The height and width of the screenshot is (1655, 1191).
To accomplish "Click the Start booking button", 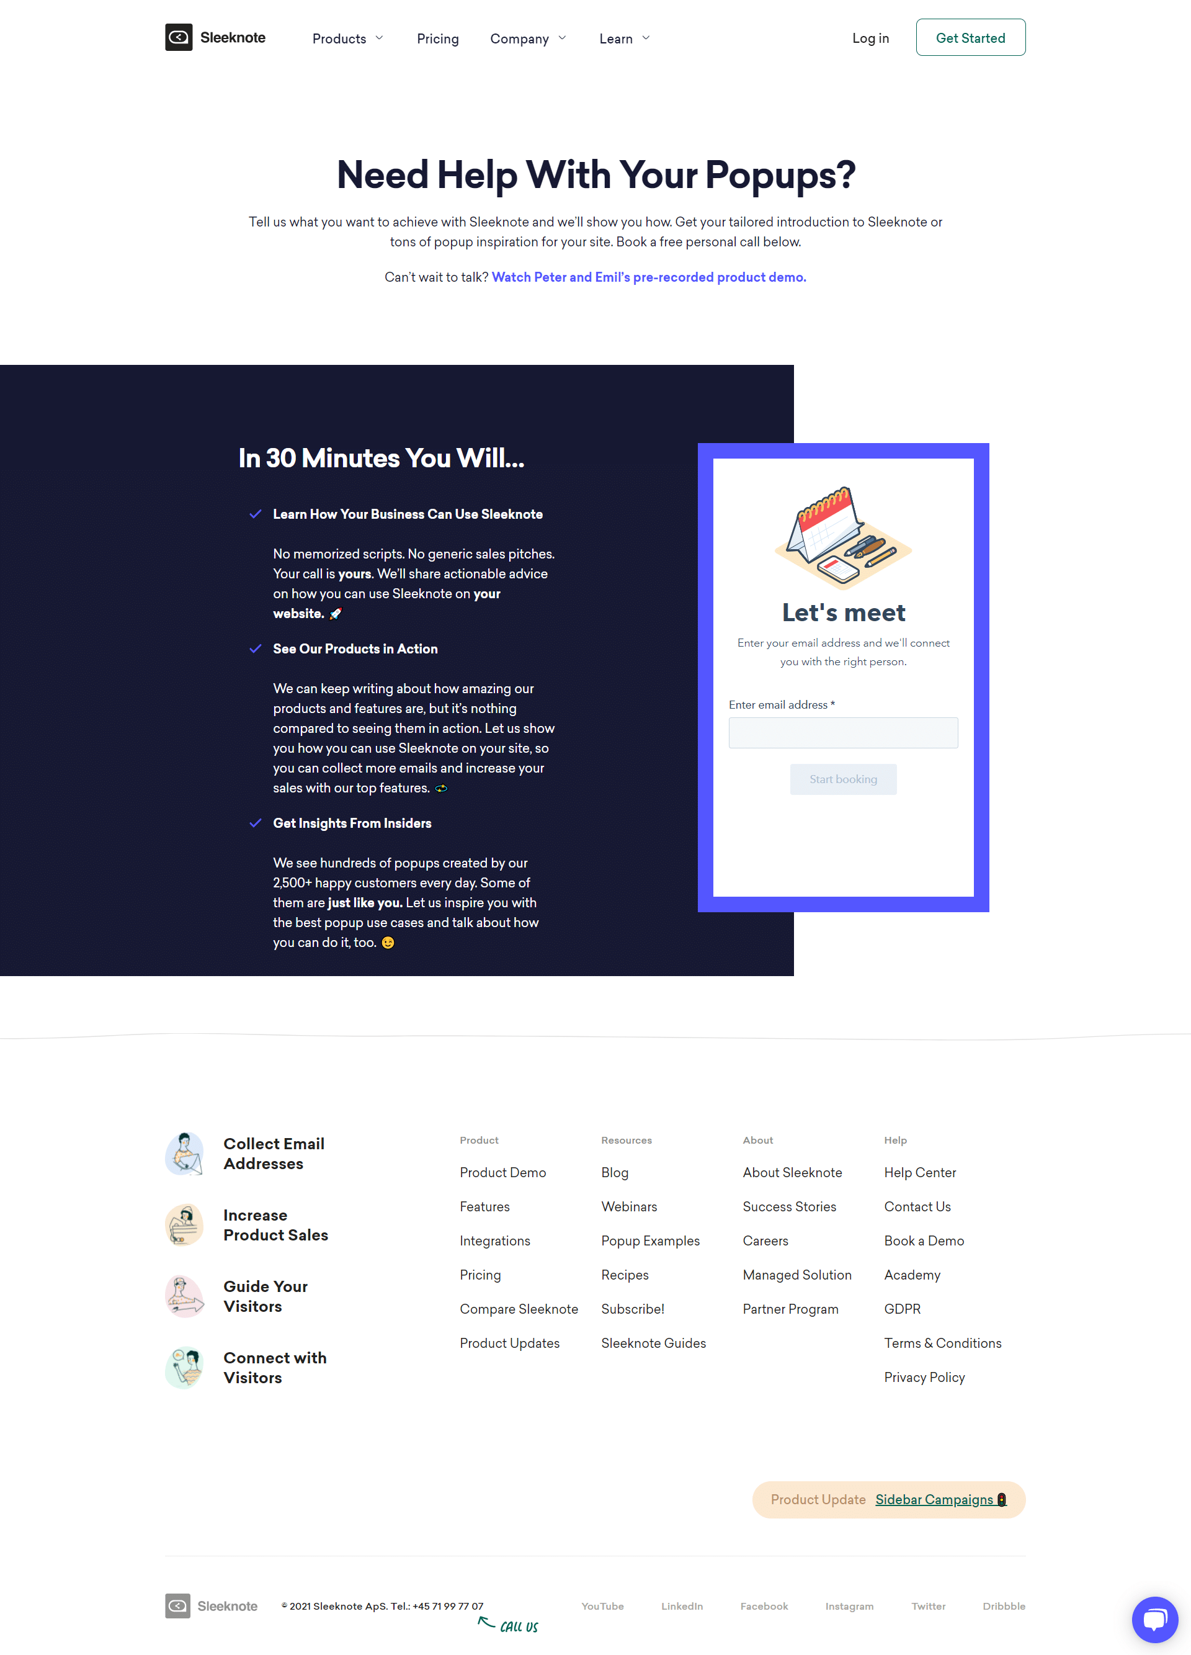I will pos(843,779).
